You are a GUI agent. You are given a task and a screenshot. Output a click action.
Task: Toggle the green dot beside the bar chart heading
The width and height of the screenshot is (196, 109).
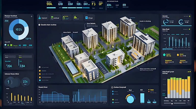coord(190,29)
